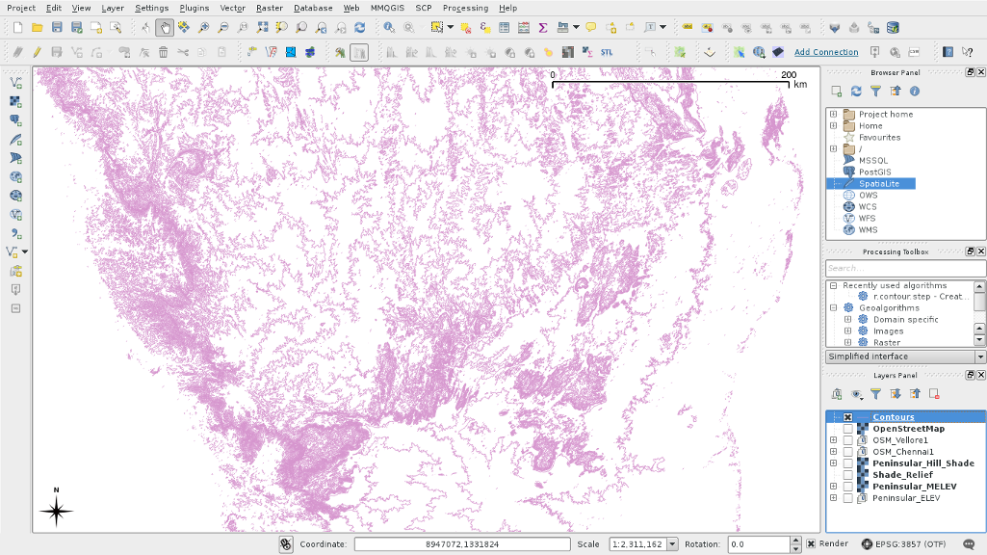Screen dimensions: 987x555
Task: Open the attribute table icon
Action: pos(506,28)
